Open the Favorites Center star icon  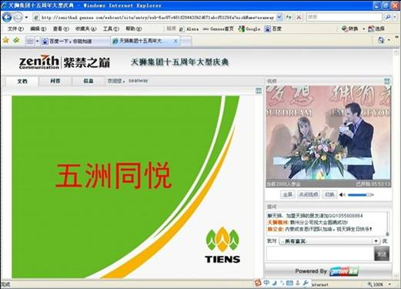[6, 40]
